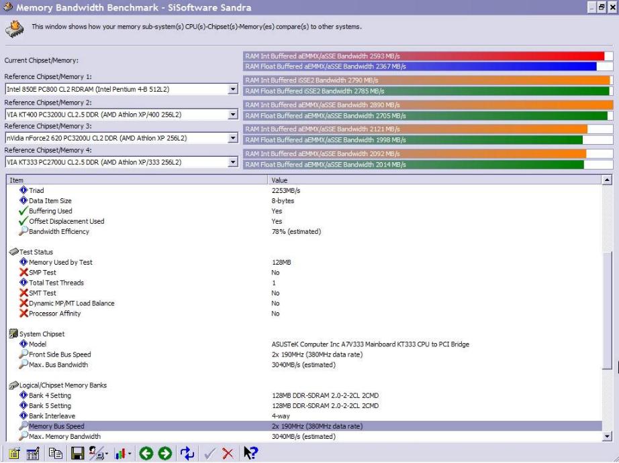Open dropdown arrow next to bar chart icon
Image resolution: width=619 pixels, height=463 pixels.
[130, 454]
